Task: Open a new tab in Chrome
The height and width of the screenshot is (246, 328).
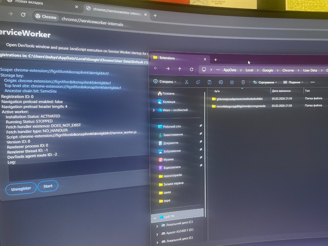Action: (x=155, y=15)
